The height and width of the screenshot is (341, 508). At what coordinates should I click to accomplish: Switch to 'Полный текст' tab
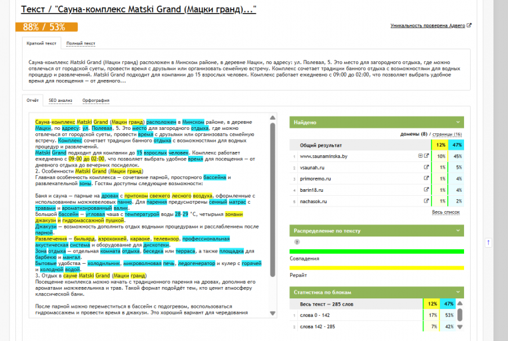(x=81, y=43)
